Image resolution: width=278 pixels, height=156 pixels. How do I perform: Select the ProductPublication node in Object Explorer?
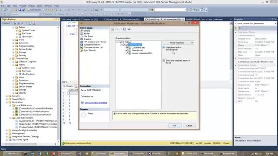pyautogui.click(x=35, y=114)
